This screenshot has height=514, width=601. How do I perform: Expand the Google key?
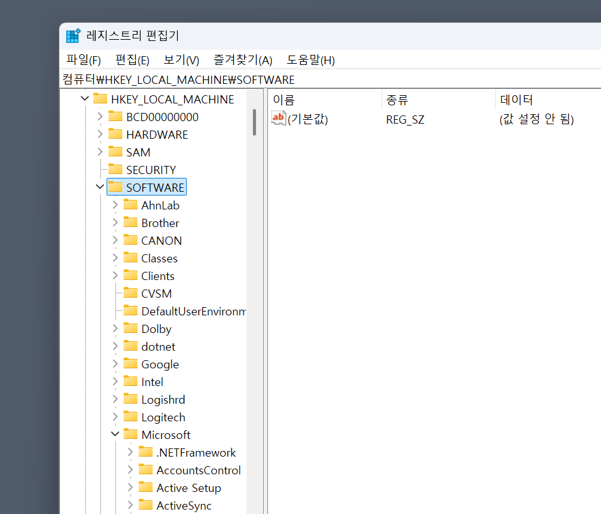(x=115, y=364)
